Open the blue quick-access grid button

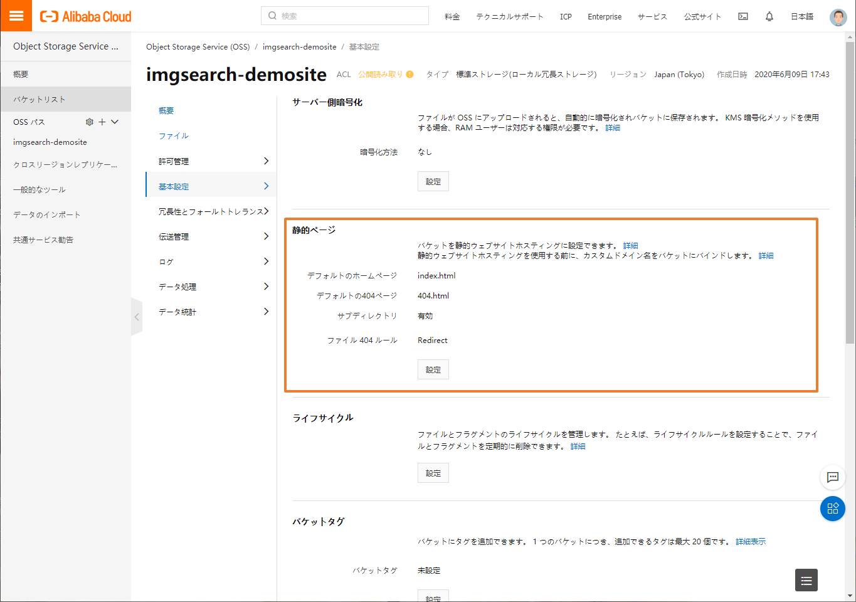[x=833, y=509]
